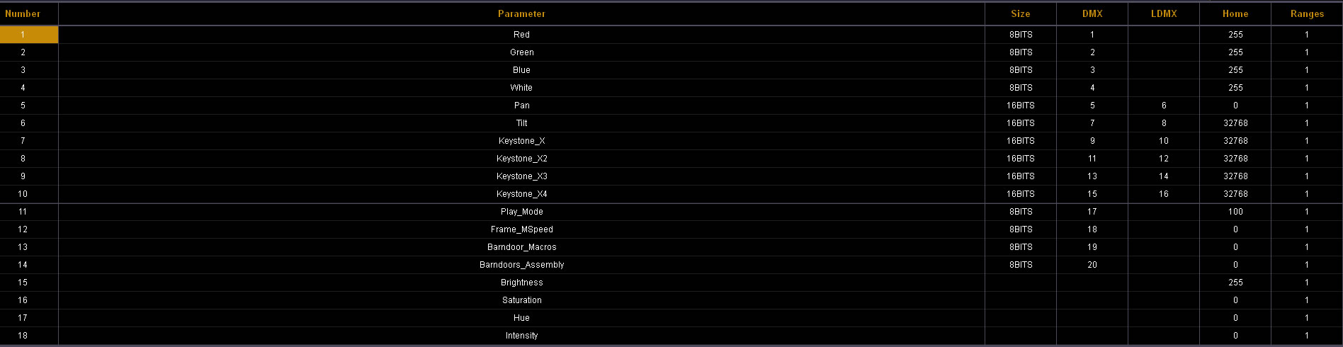1343x347 pixels.
Task: Click the LDMX column header
Action: point(1164,13)
